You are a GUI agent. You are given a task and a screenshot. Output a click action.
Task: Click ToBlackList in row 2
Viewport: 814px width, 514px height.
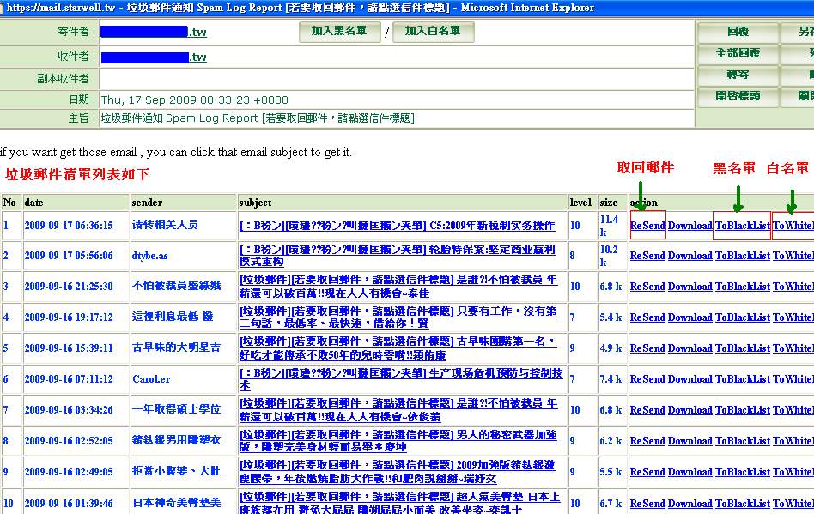click(743, 256)
